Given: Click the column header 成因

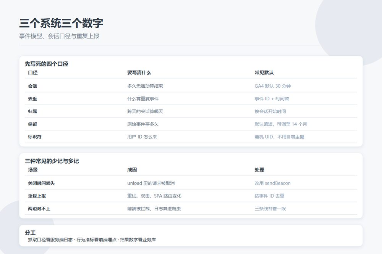Looking at the screenshot, I should pyautogui.click(x=132, y=170).
